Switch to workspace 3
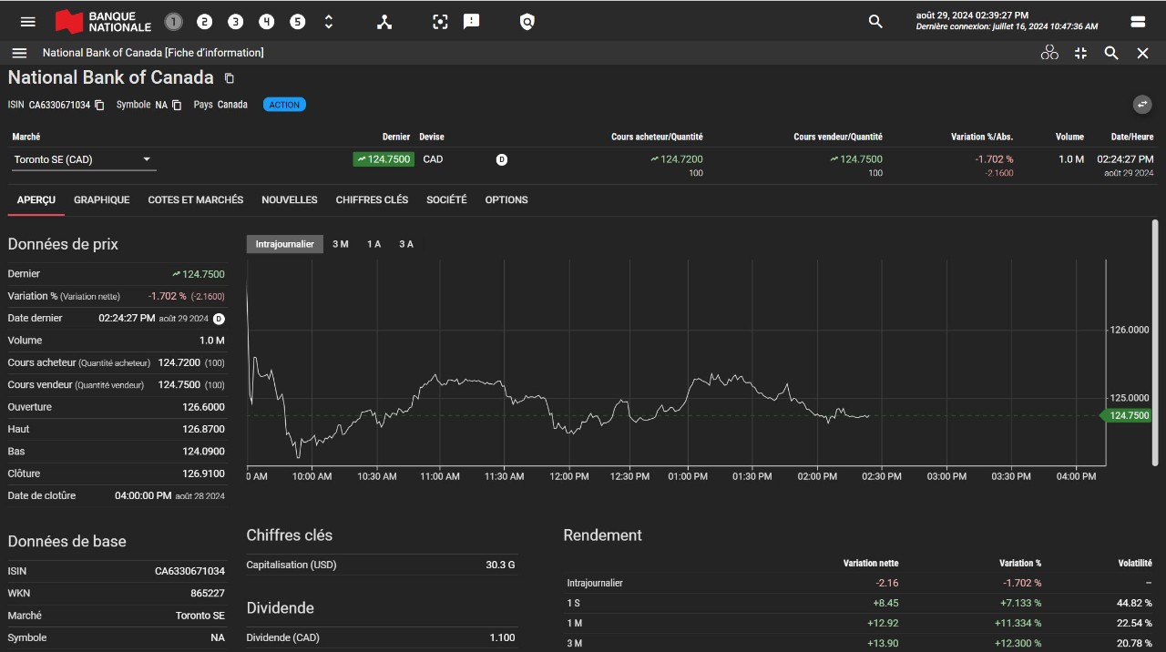Image resolution: width=1166 pixels, height=652 pixels. point(235,22)
